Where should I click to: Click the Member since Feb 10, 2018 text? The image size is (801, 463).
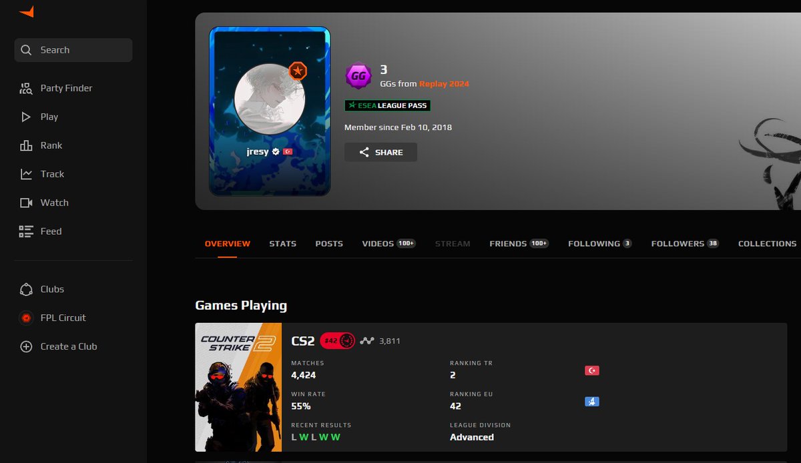(398, 127)
